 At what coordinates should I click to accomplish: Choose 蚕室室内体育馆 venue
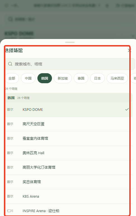pyautogui.click(x=69, y=139)
